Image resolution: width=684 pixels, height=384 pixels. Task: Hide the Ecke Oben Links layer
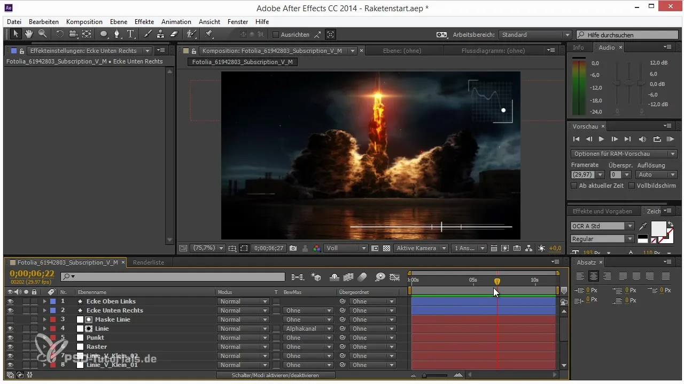10,301
